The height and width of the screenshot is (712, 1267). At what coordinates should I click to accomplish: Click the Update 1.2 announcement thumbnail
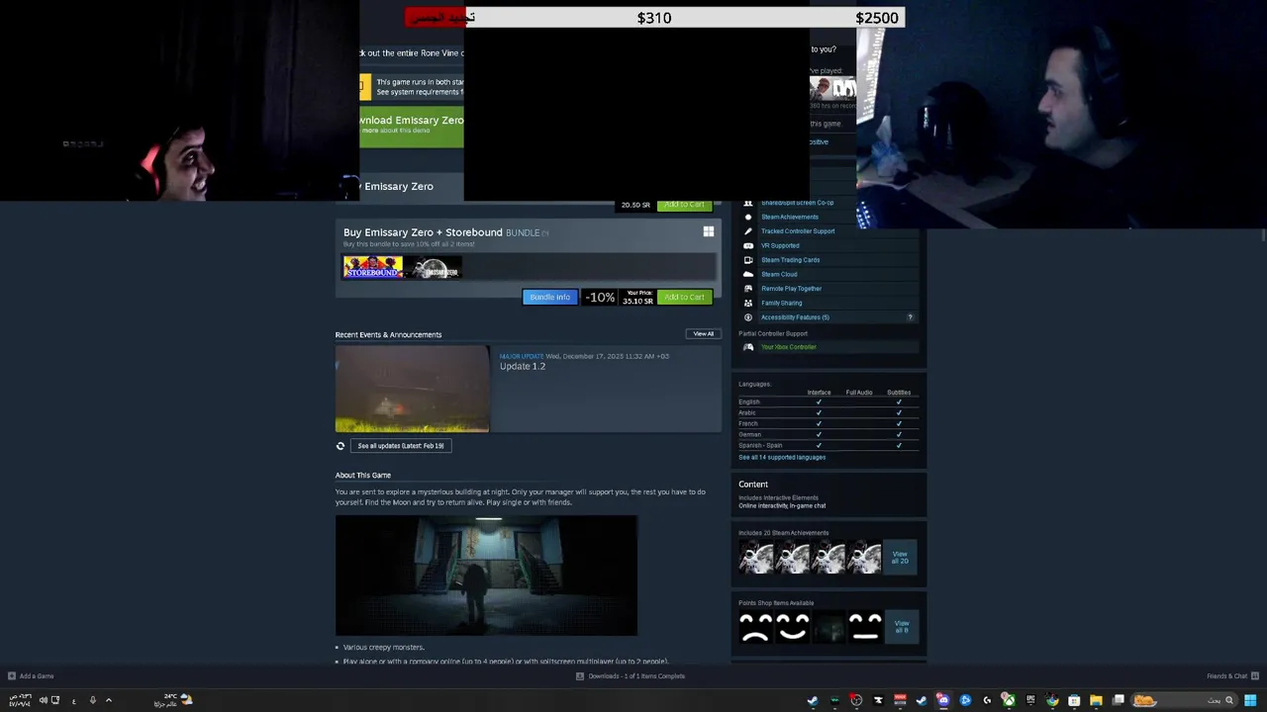click(x=412, y=389)
